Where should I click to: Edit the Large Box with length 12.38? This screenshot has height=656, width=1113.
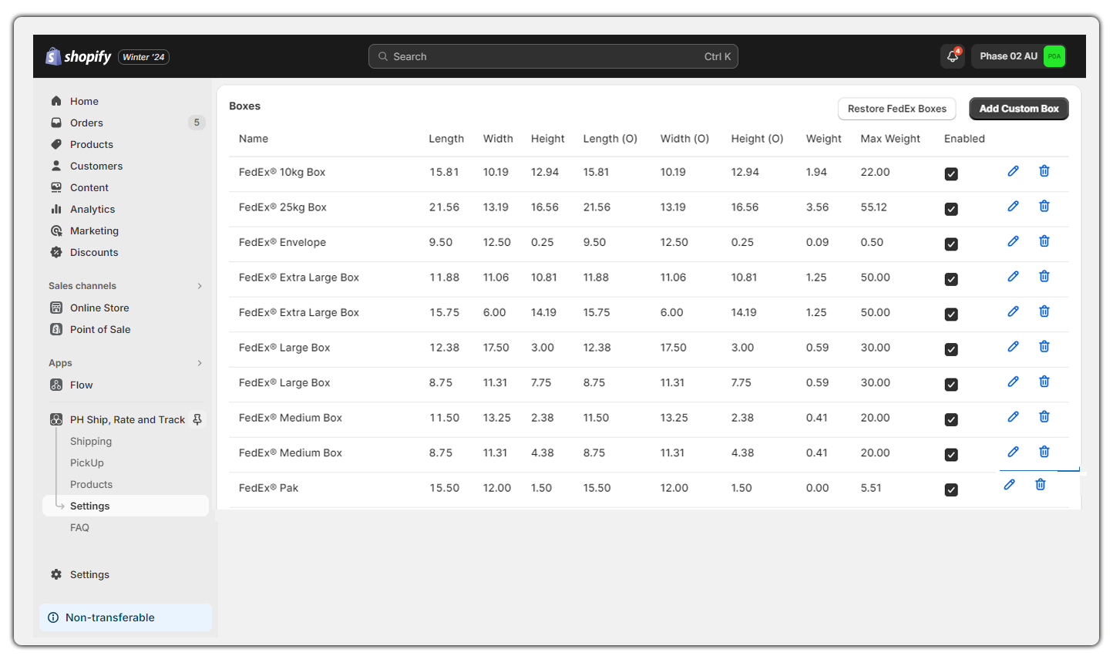click(1013, 346)
